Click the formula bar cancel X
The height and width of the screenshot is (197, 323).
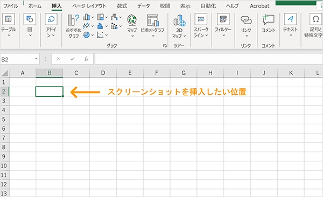click(x=58, y=59)
